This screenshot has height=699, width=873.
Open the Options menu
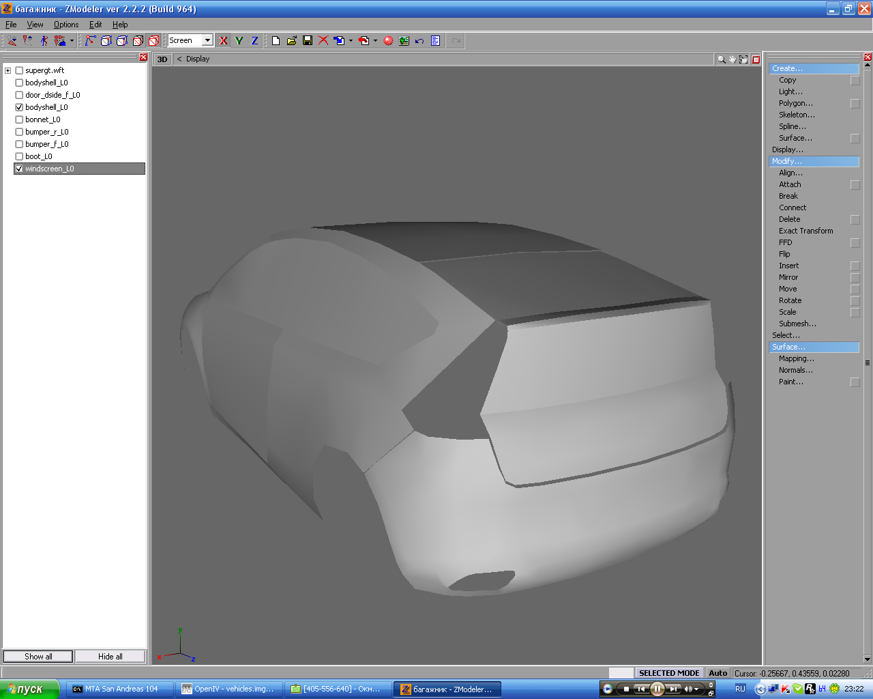(x=66, y=25)
